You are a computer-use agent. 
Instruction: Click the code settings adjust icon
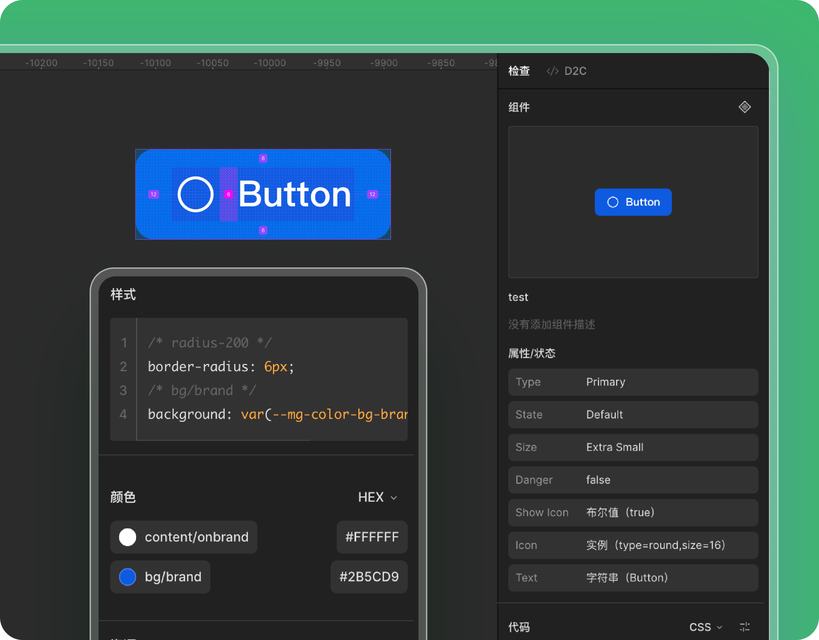744,626
